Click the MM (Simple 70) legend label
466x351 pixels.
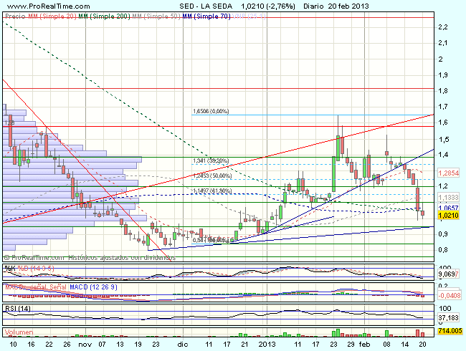click(206, 15)
